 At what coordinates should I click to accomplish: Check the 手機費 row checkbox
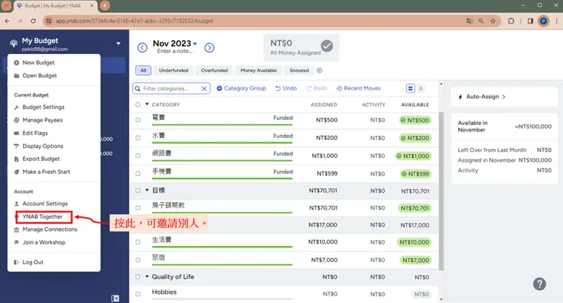[138, 174]
